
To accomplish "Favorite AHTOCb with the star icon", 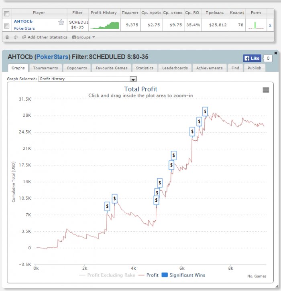I will click(61, 22).
